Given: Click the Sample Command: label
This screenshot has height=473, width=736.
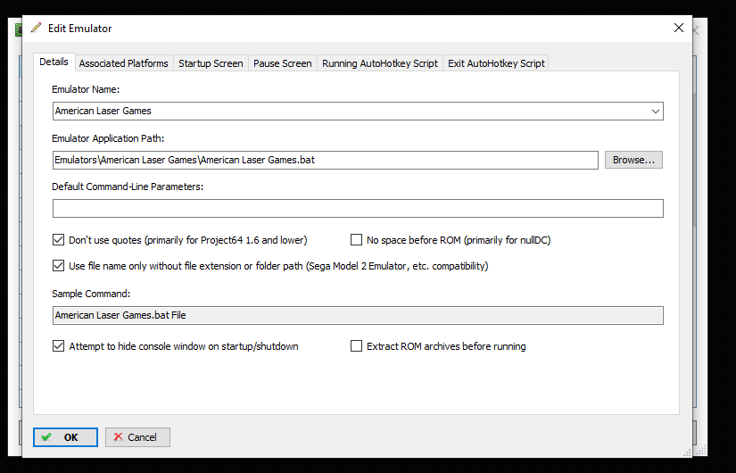Looking at the screenshot, I should 91,294.
